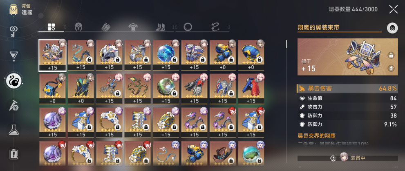Image resolution: width=405 pixels, height=171 pixels.
Task: Select the blue planar sphere relic thumbnail
Action: click(x=166, y=55)
